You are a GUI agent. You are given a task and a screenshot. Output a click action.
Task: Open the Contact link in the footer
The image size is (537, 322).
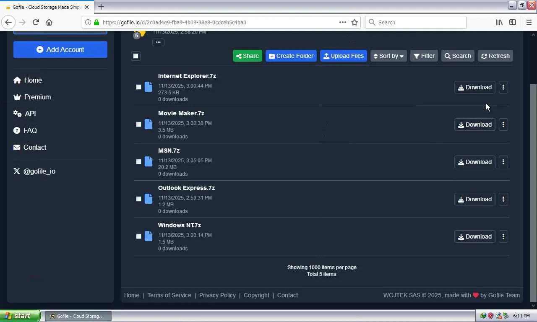pyautogui.click(x=287, y=295)
